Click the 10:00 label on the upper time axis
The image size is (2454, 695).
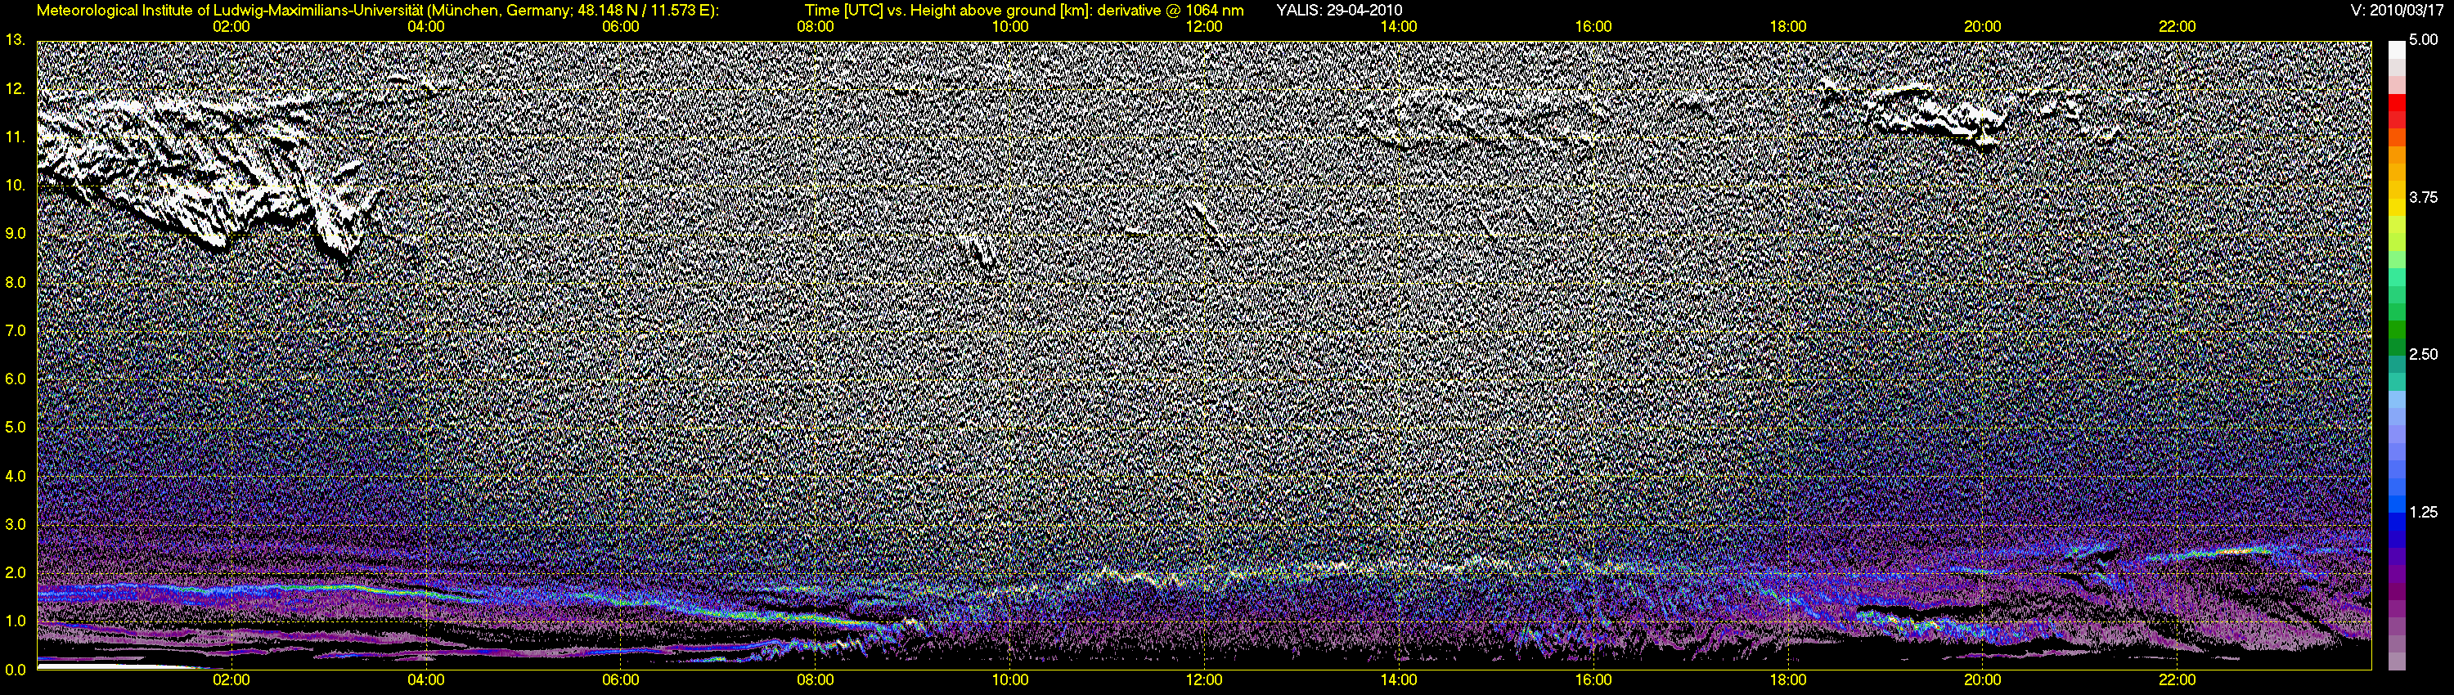click(1009, 27)
